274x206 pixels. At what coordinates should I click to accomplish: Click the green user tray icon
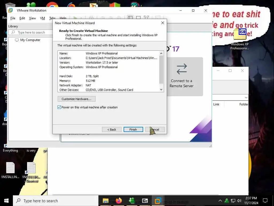pyautogui.click(x=227, y=201)
